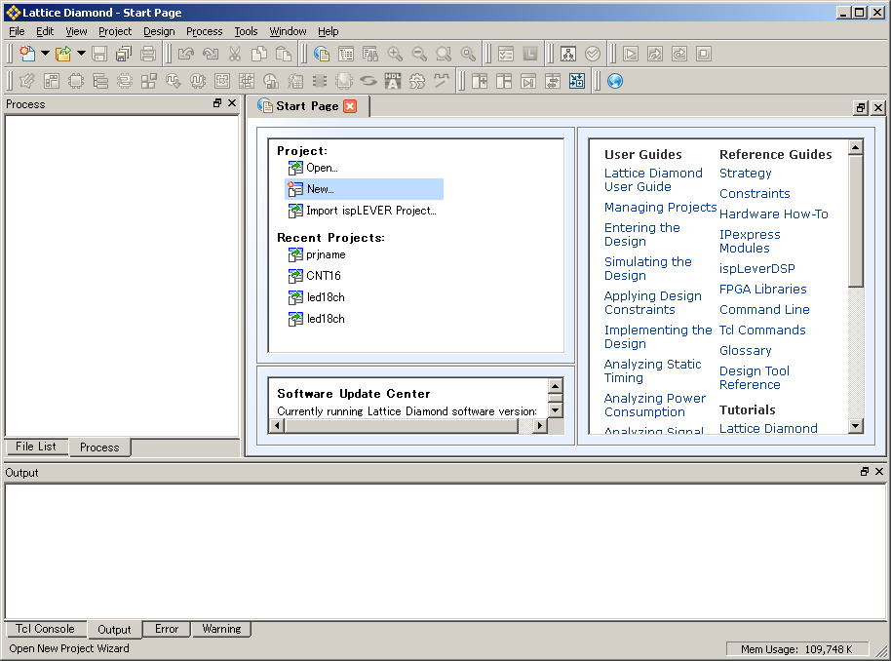Click the Find in Files binoculars icon

coord(370,54)
